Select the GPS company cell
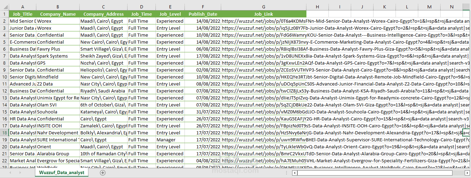This screenshot has width=471, height=178. pos(58,63)
